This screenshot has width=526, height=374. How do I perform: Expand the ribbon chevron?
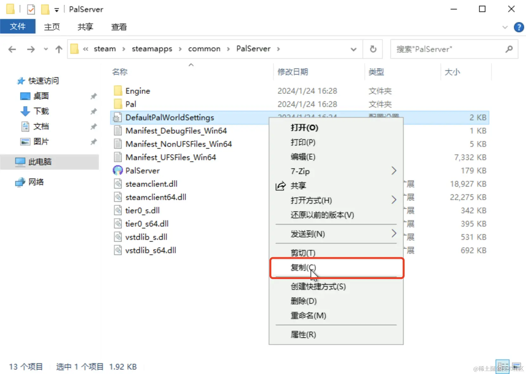coord(505,27)
